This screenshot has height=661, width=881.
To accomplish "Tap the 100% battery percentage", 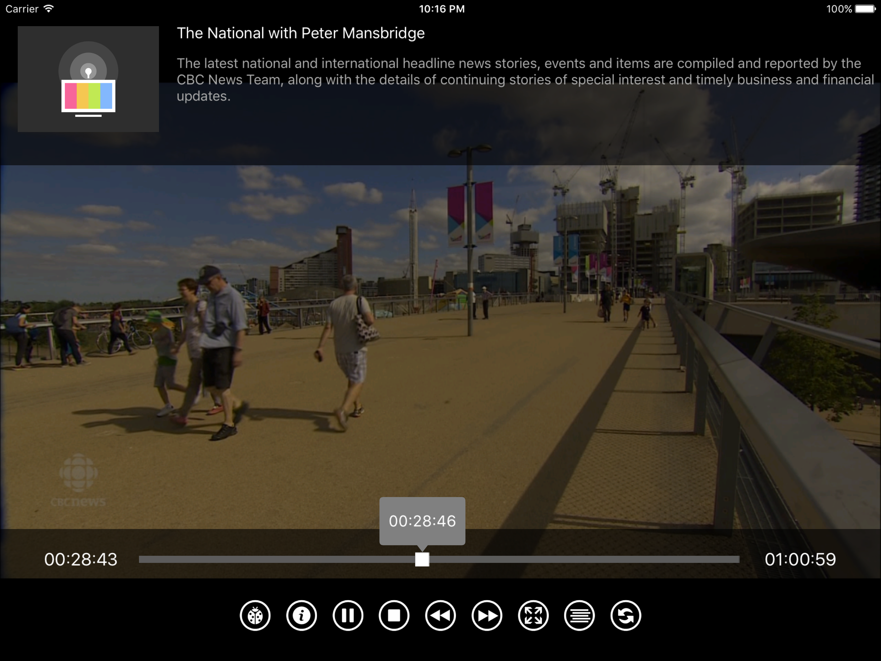I will (839, 9).
